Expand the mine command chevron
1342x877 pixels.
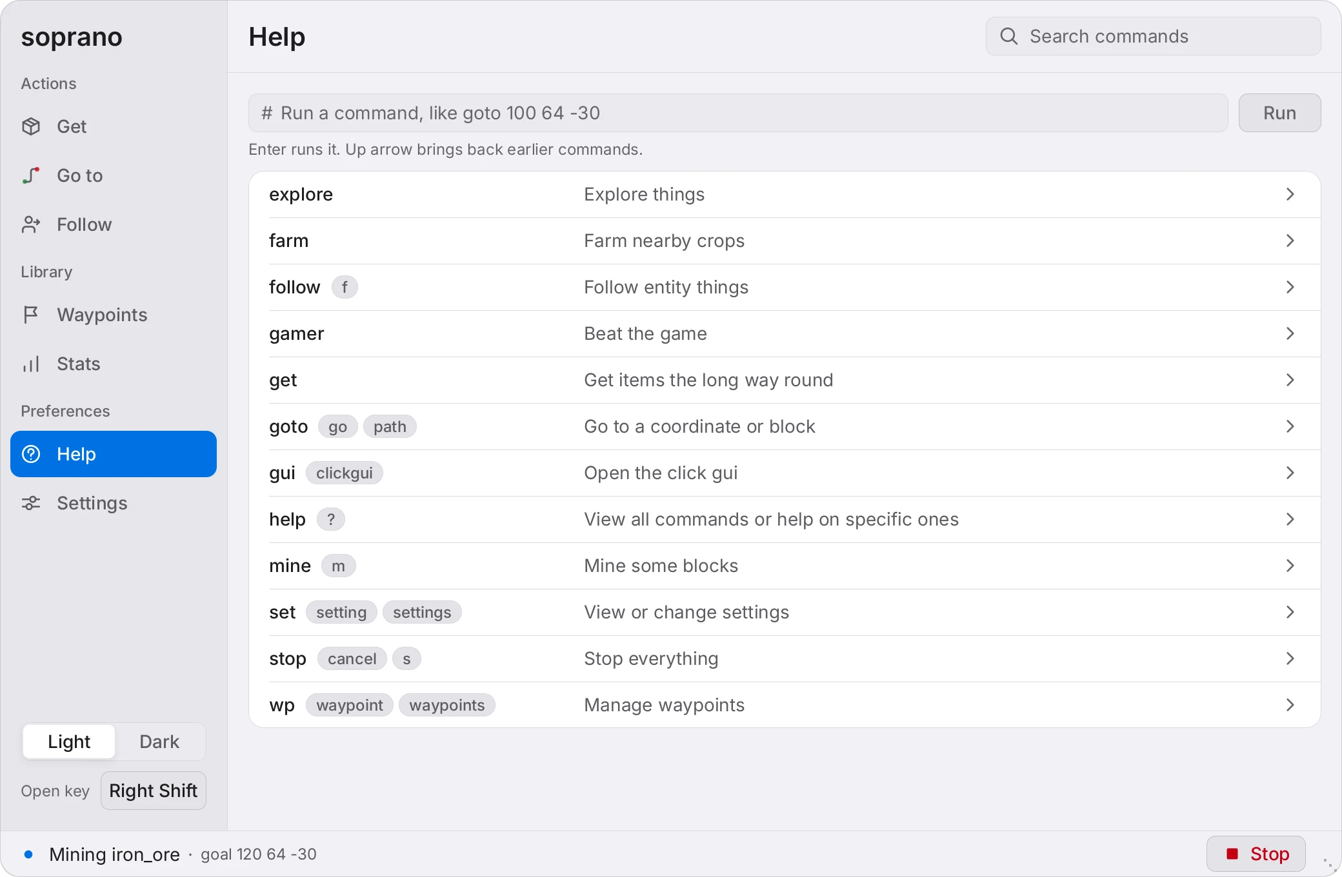click(x=1290, y=566)
